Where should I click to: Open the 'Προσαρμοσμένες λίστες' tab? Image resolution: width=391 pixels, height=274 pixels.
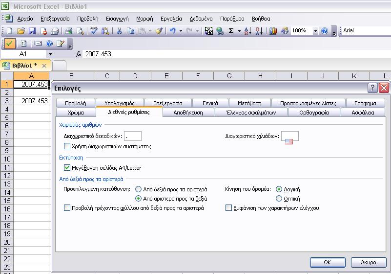(x=308, y=103)
